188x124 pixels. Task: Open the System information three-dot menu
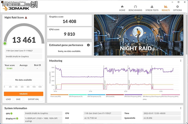[x=181, y=108]
